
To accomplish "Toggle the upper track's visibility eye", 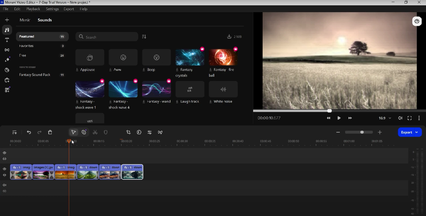I will tap(5, 153).
